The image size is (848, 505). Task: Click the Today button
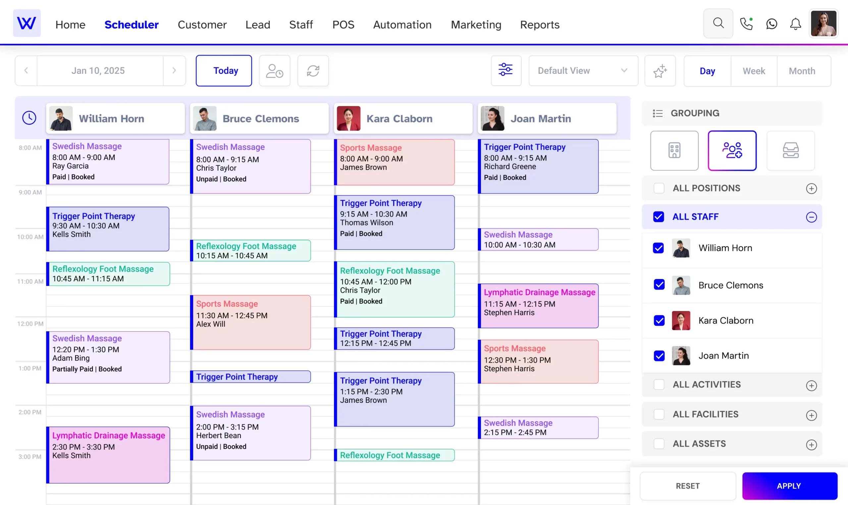pyautogui.click(x=226, y=70)
